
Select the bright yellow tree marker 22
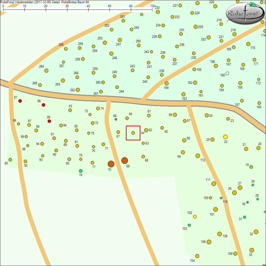tap(225, 137)
